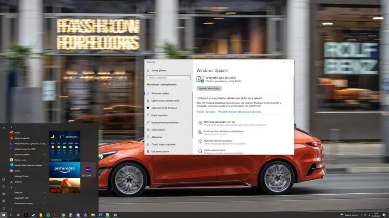Image resolution: width=389 pixels, height=218 pixels.
Task: Click the Start menu hamburger expand button
Action: pyautogui.click(x=4, y=128)
